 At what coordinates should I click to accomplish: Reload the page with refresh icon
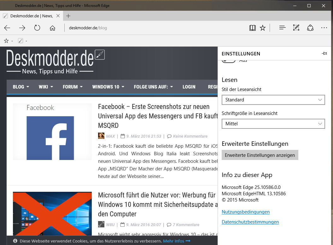pyautogui.click(x=37, y=28)
